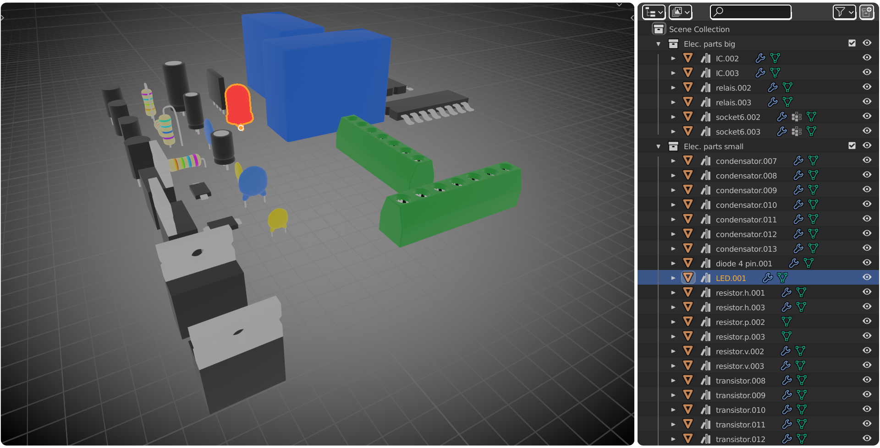Click the collection icon beside Elec. parts small

[x=673, y=146]
